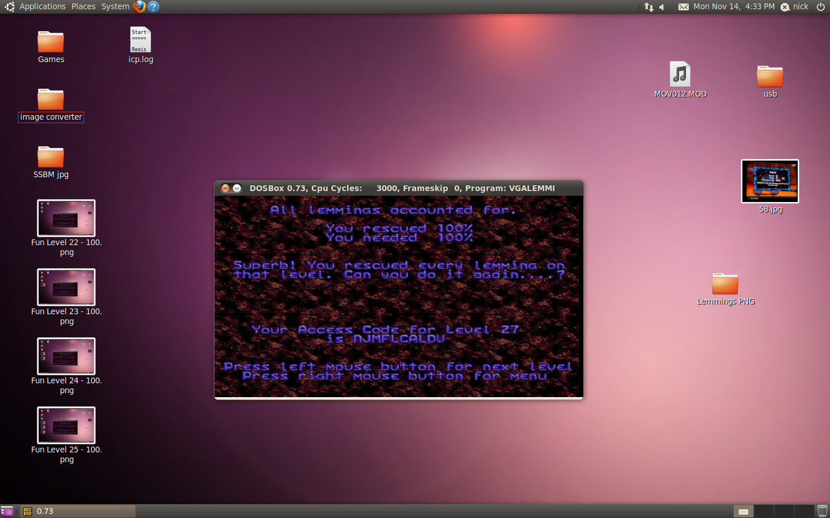Open the volume speaker indicator

663,7
